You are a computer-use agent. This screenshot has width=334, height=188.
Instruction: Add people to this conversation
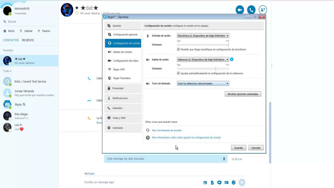263,10
